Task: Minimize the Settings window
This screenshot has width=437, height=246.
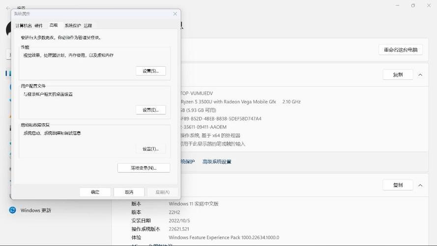Action: pyautogui.click(x=397, y=5)
